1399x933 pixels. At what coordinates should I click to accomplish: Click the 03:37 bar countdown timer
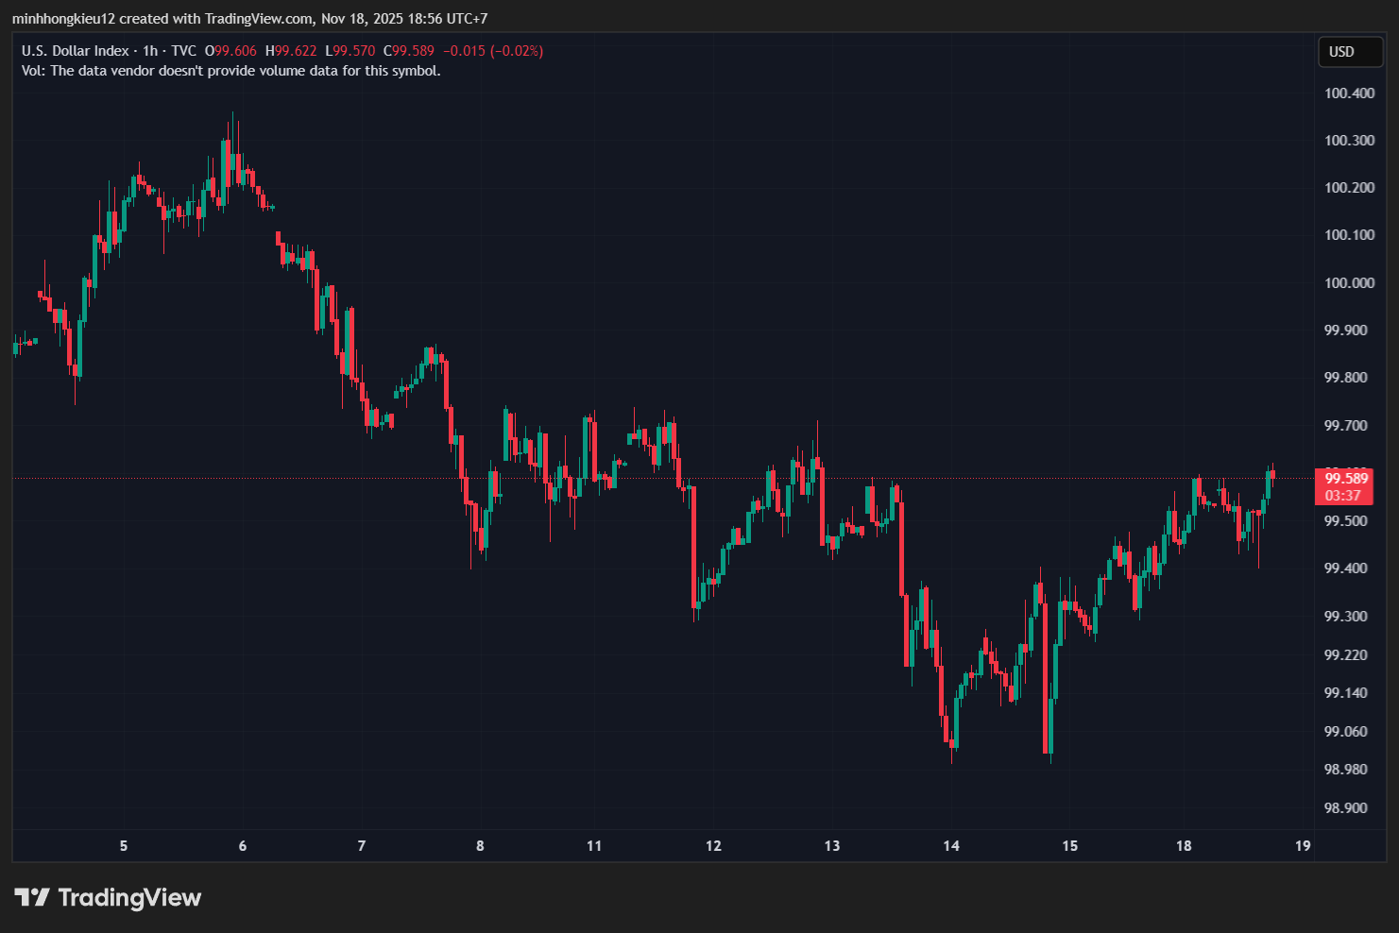[x=1342, y=496]
